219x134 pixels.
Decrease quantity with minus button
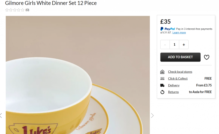tap(165, 45)
